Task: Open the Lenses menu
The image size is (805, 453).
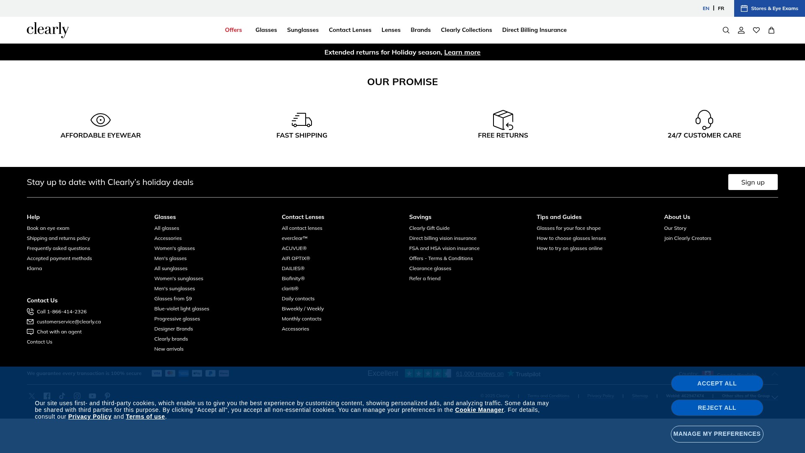Action: tap(391, 30)
